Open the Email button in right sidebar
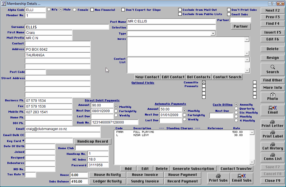Viewport: 286px width, 187px height. pyautogui.click(x=273, y=110)
